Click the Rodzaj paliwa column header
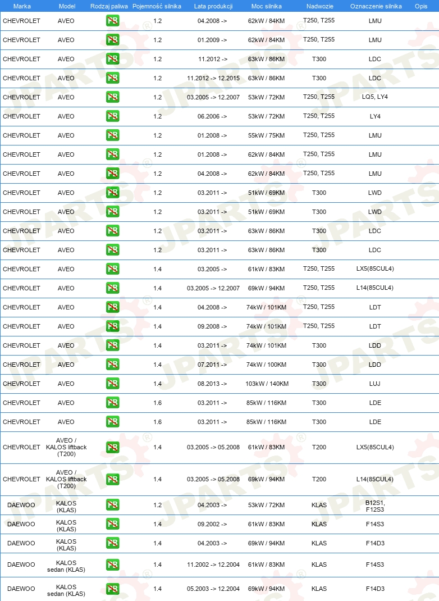The image size is (439, 601). tap(109, 6)
